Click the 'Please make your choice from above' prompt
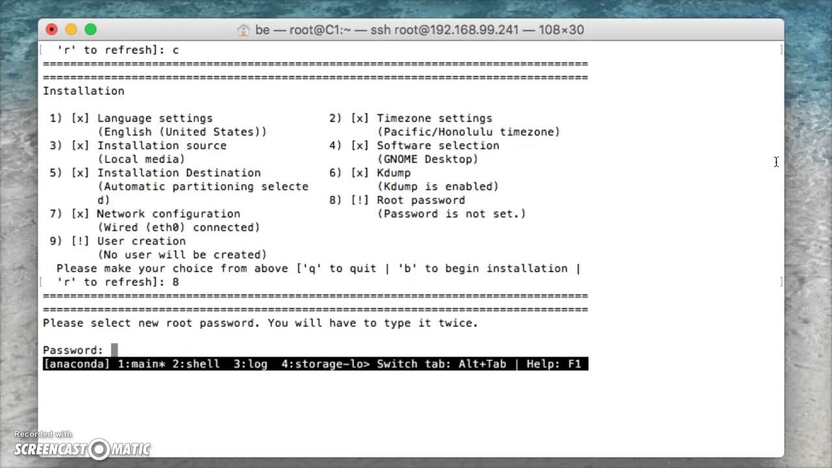Screen dimensions: 832x468 pos(318,268)
